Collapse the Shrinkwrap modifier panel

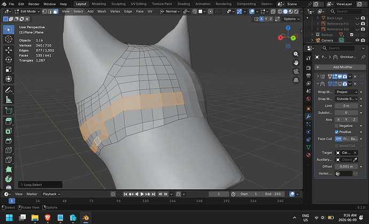pyautogui.click(x=318, y=84)
